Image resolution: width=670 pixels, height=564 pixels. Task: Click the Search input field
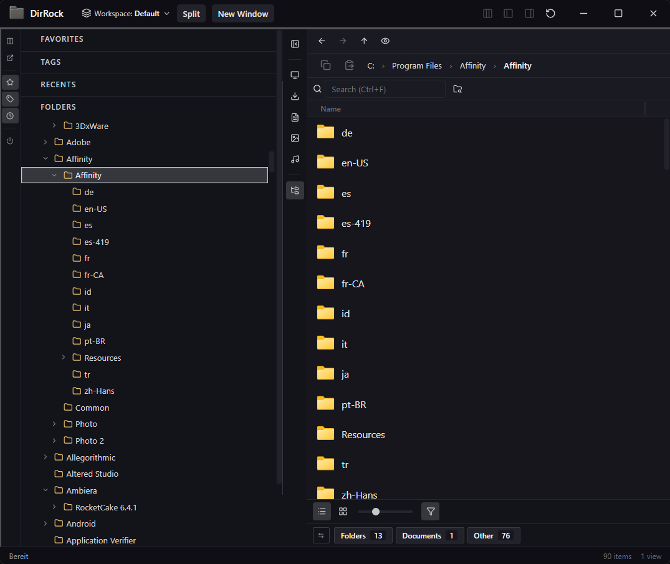(x=385, y=88)
